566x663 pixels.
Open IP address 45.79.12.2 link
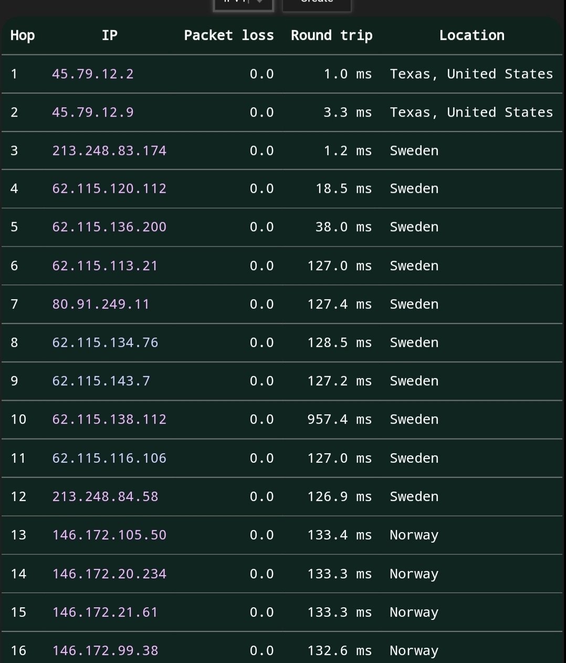pos(93,74)
